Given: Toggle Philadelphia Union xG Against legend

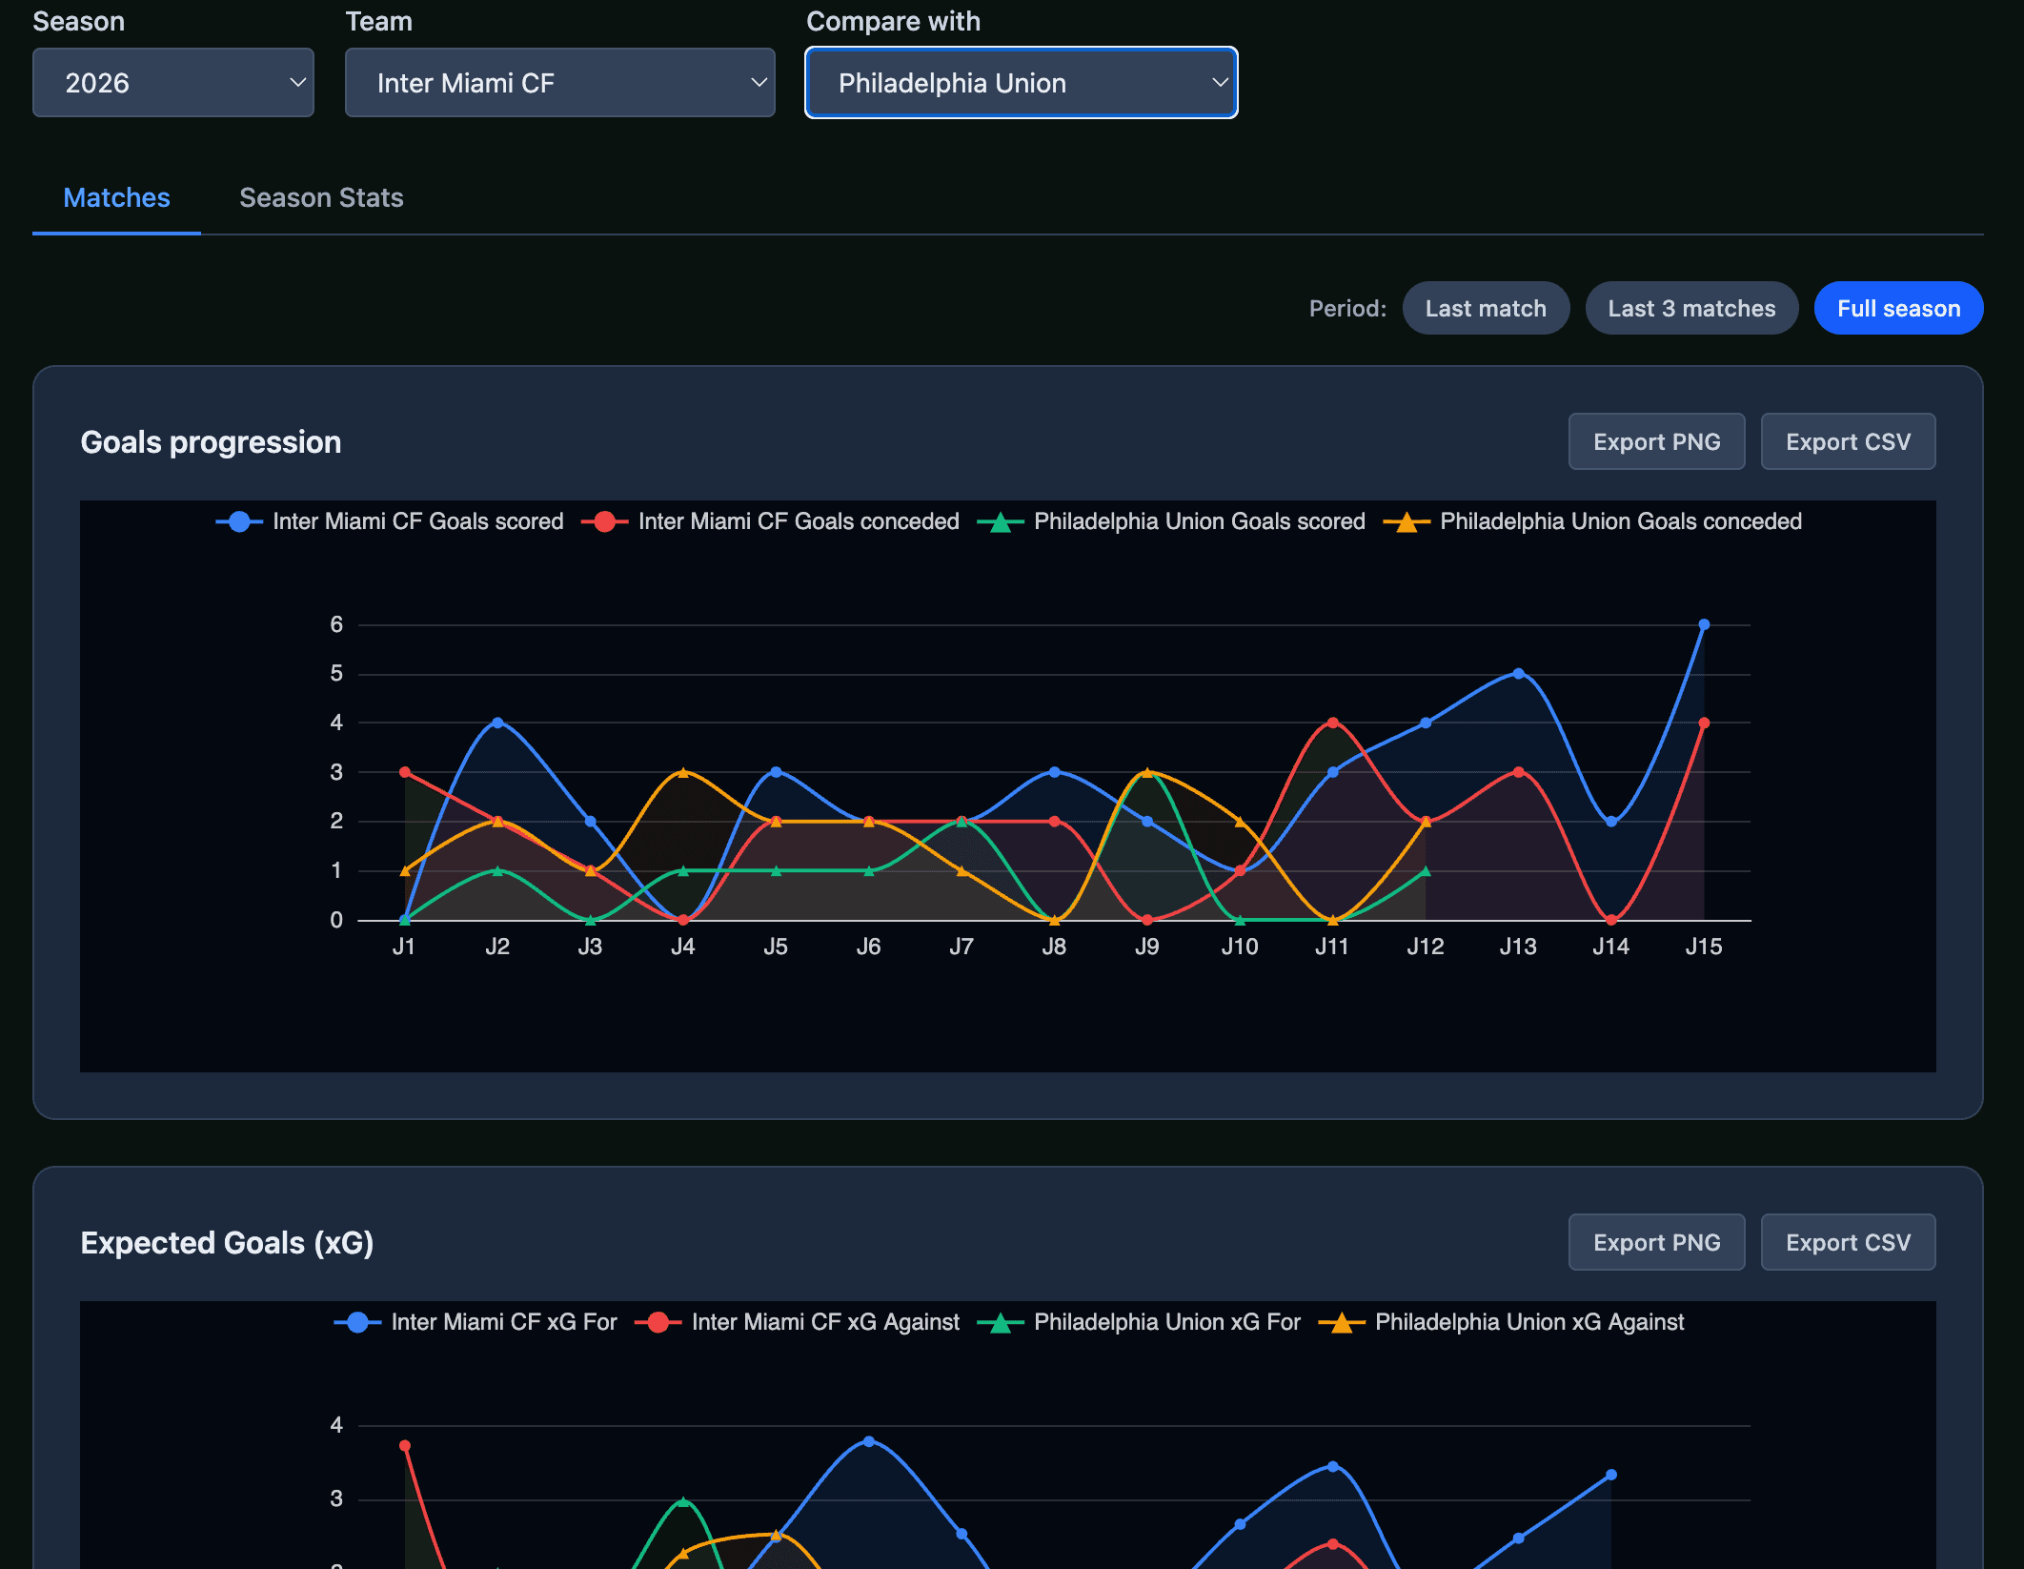Looking at the screenshot, I should pyautogui.click(x=1501, y=1322).
